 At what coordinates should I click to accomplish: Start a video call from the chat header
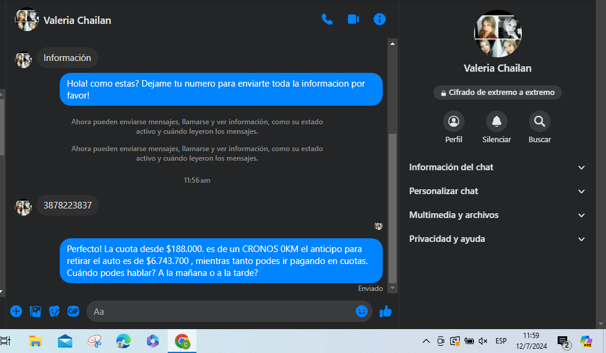[x=353, y=19]
